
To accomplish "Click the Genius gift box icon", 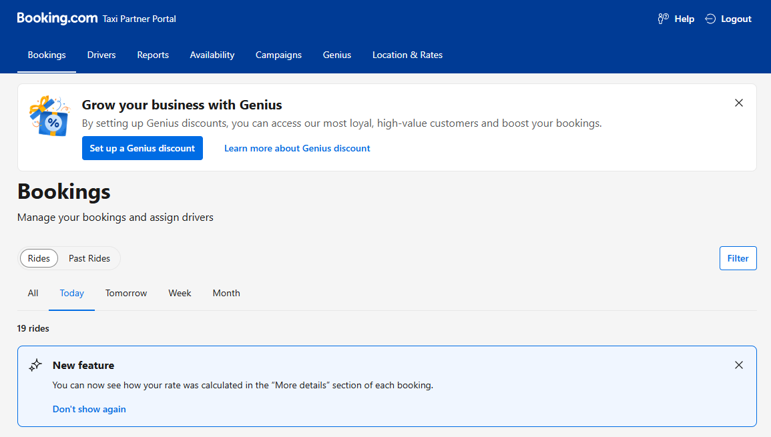I will pyautogui.click(x=49, y=116).
